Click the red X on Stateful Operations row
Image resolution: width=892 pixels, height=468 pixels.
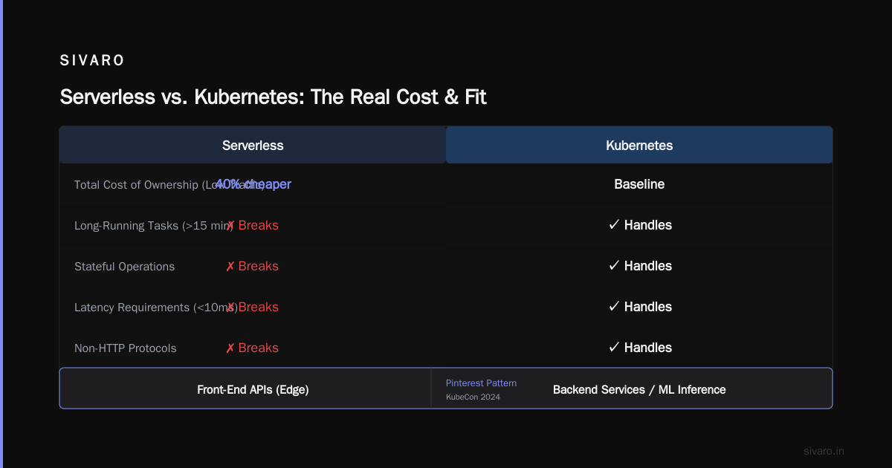pos(230,266)
